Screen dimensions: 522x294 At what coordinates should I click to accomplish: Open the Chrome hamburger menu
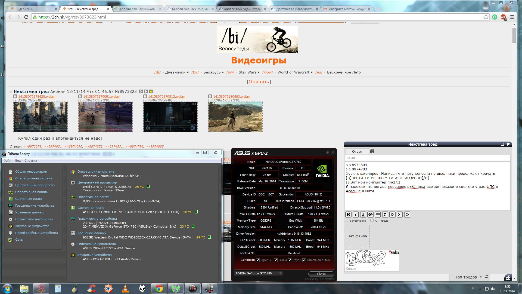[512, 17]
